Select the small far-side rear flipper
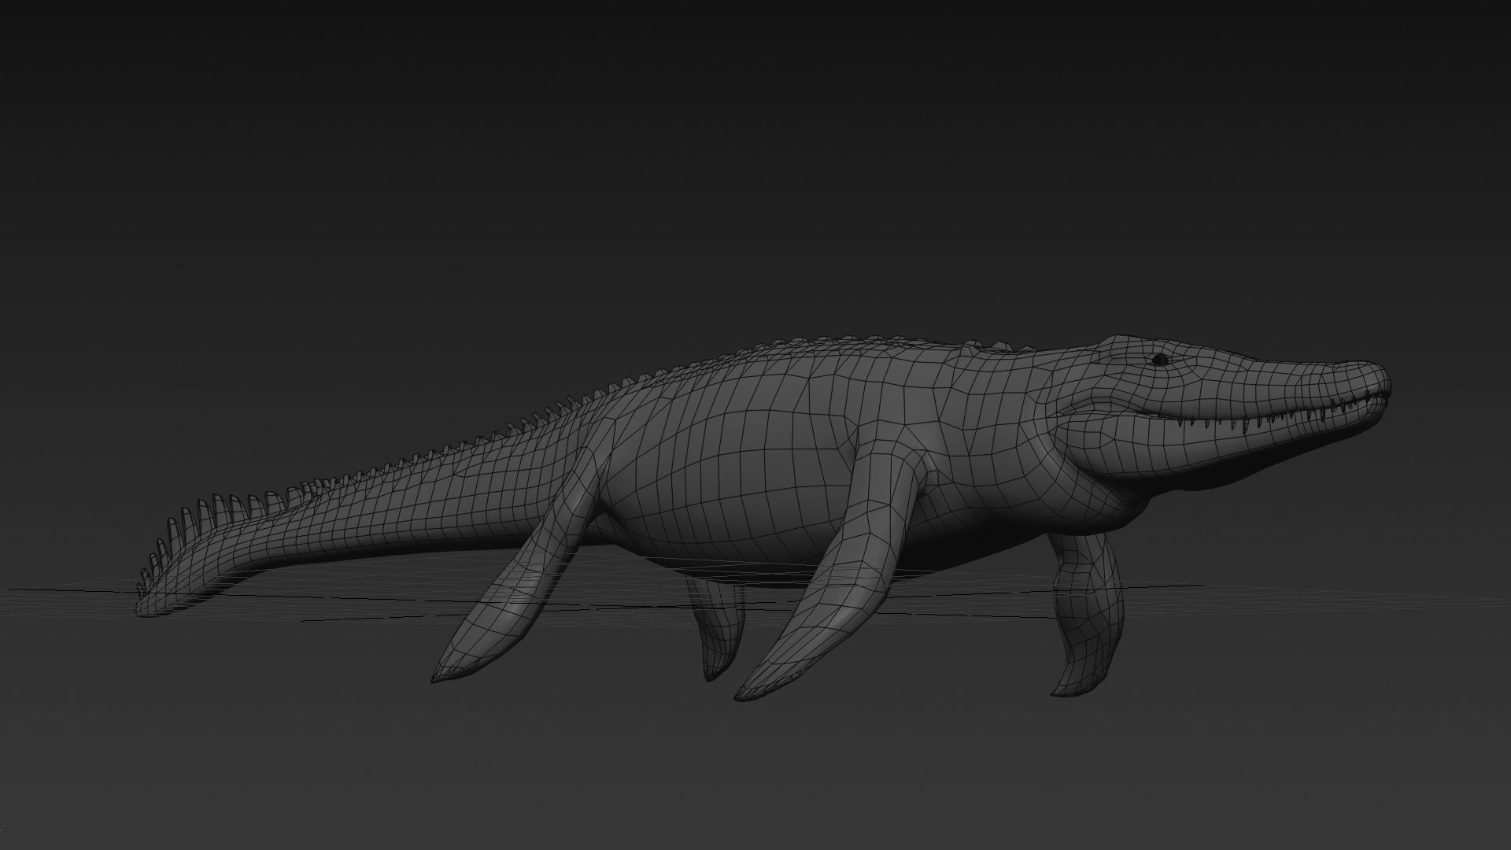 click(720, 630)
